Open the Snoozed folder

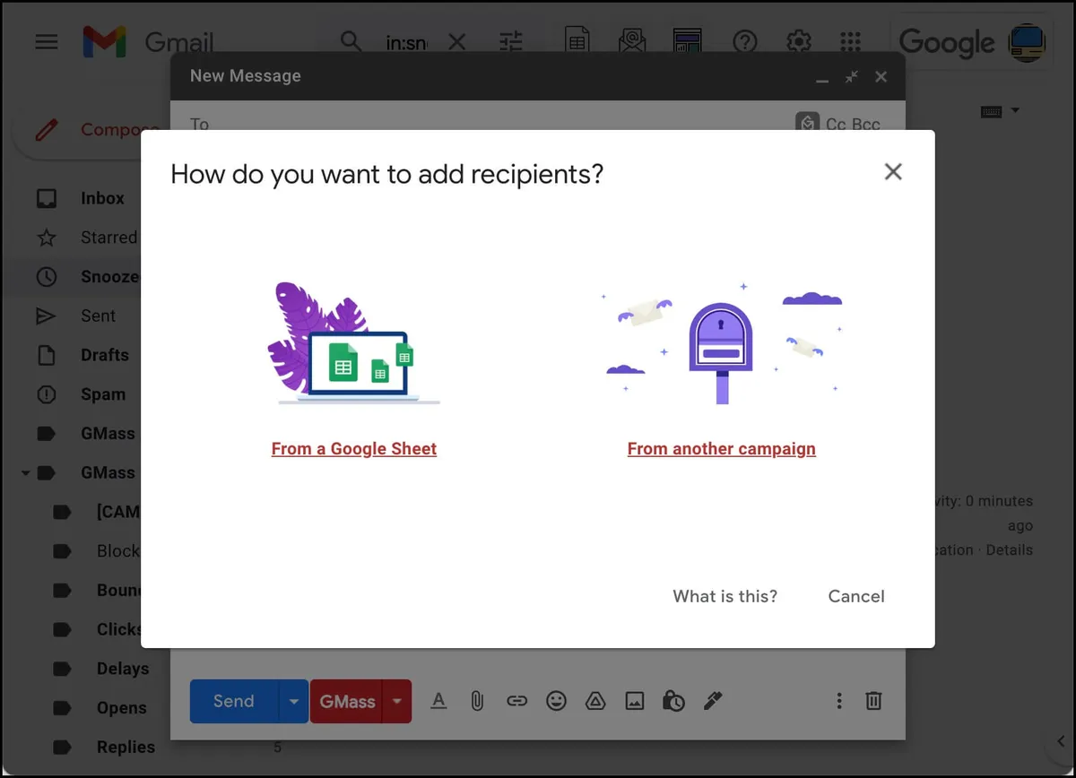pos(110,277)
